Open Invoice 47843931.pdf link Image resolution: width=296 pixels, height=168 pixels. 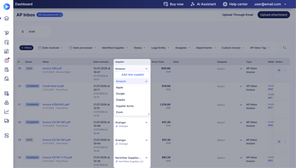(x=56, y=104)
